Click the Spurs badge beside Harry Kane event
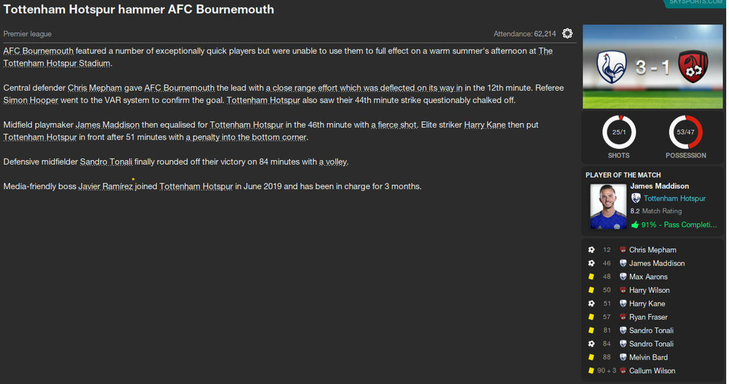Image resolution: width=729 pixels, height=384 pixels. pyautogui.click(x=623, y=304)
